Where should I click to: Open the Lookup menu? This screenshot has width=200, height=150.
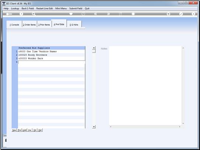coord(15,8)
